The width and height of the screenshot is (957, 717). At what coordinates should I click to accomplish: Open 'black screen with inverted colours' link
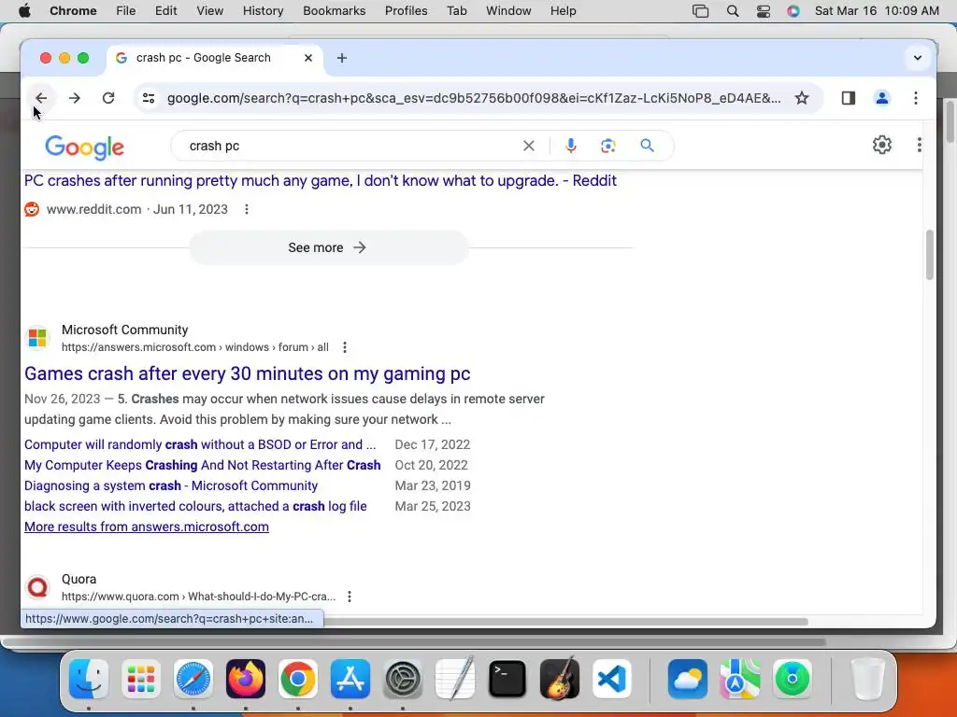(x=195, y=506)
